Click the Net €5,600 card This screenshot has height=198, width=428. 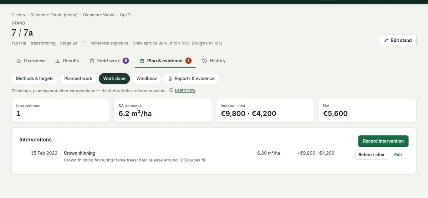367,111
